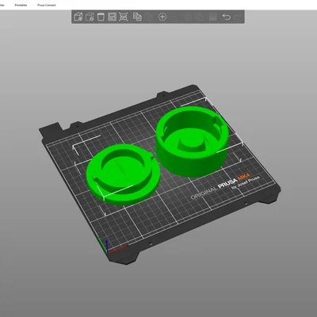Click the Add model cube icon
The image size is (317, 317).
(x=78, y=17)
